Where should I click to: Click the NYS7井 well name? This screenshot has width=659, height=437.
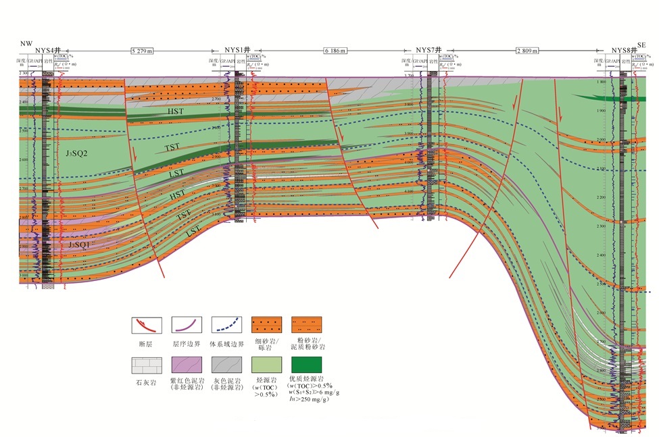coord(429,50)
